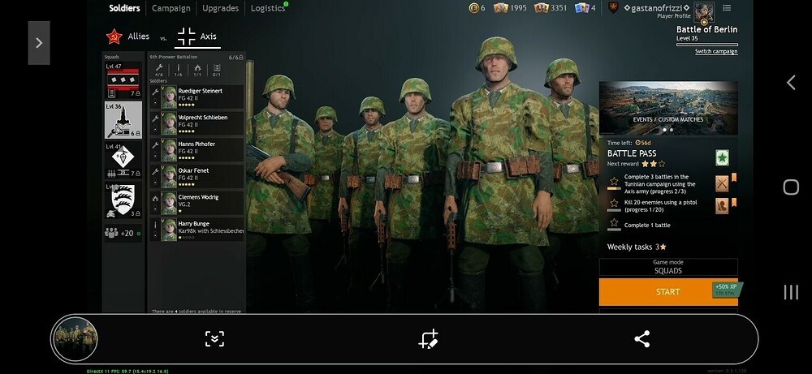Tap the crop and edit screenshot icon
The image size is (812, 374).
428,339
